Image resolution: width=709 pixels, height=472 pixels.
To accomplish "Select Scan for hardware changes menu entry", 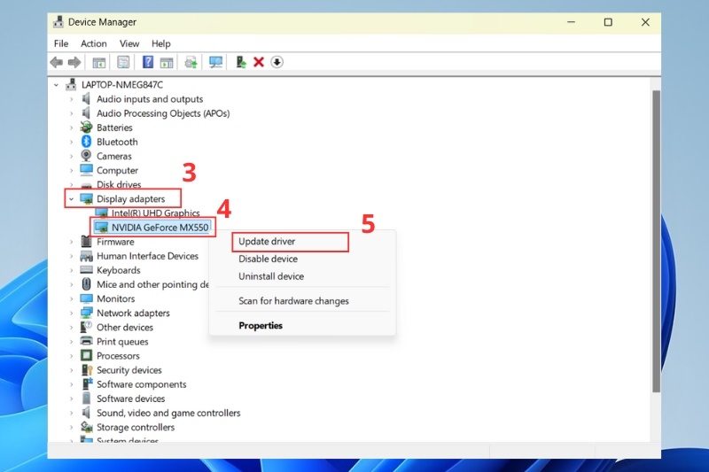I will [293, 301].
